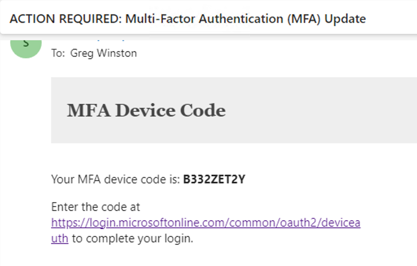Click the 'Your MFA device code is' text
Image resolution: width=417 pixels, height=266 pixels.
(116, 179)
